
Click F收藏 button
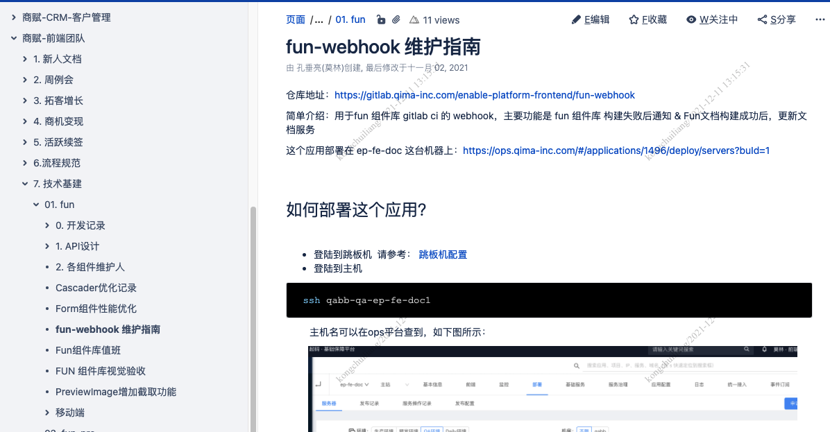point(648,19)
